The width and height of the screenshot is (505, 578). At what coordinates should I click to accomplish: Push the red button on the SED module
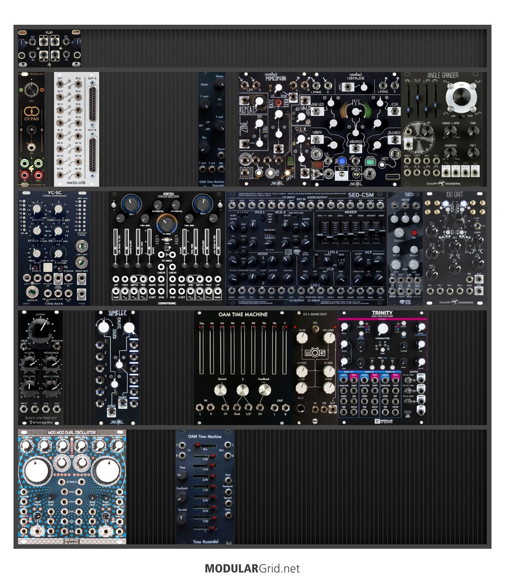click(414, 233)
